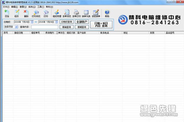Click the application icon in title bar

pyautogui.click(x=4, y=2)
